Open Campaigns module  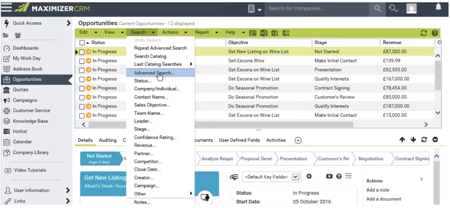pos(25,100)
